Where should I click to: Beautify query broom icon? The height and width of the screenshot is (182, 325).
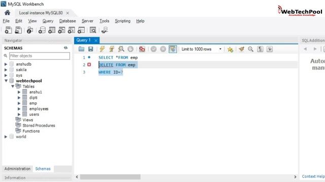click(241, 49)
